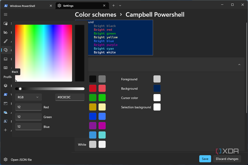Select the Bright yellow swatch

102,107
